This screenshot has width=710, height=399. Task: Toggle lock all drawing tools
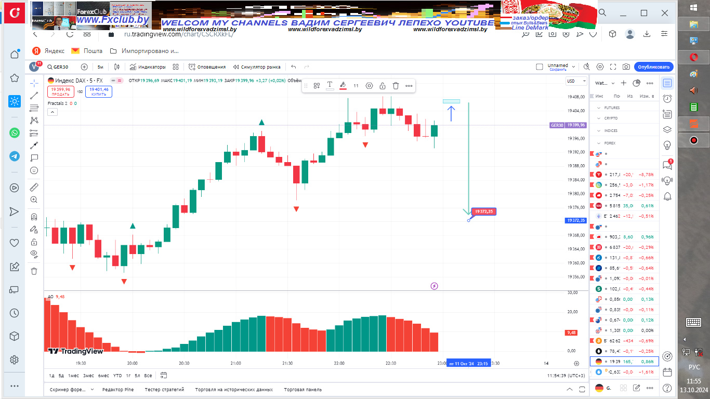pyautogui.click(x=34, y=242)
